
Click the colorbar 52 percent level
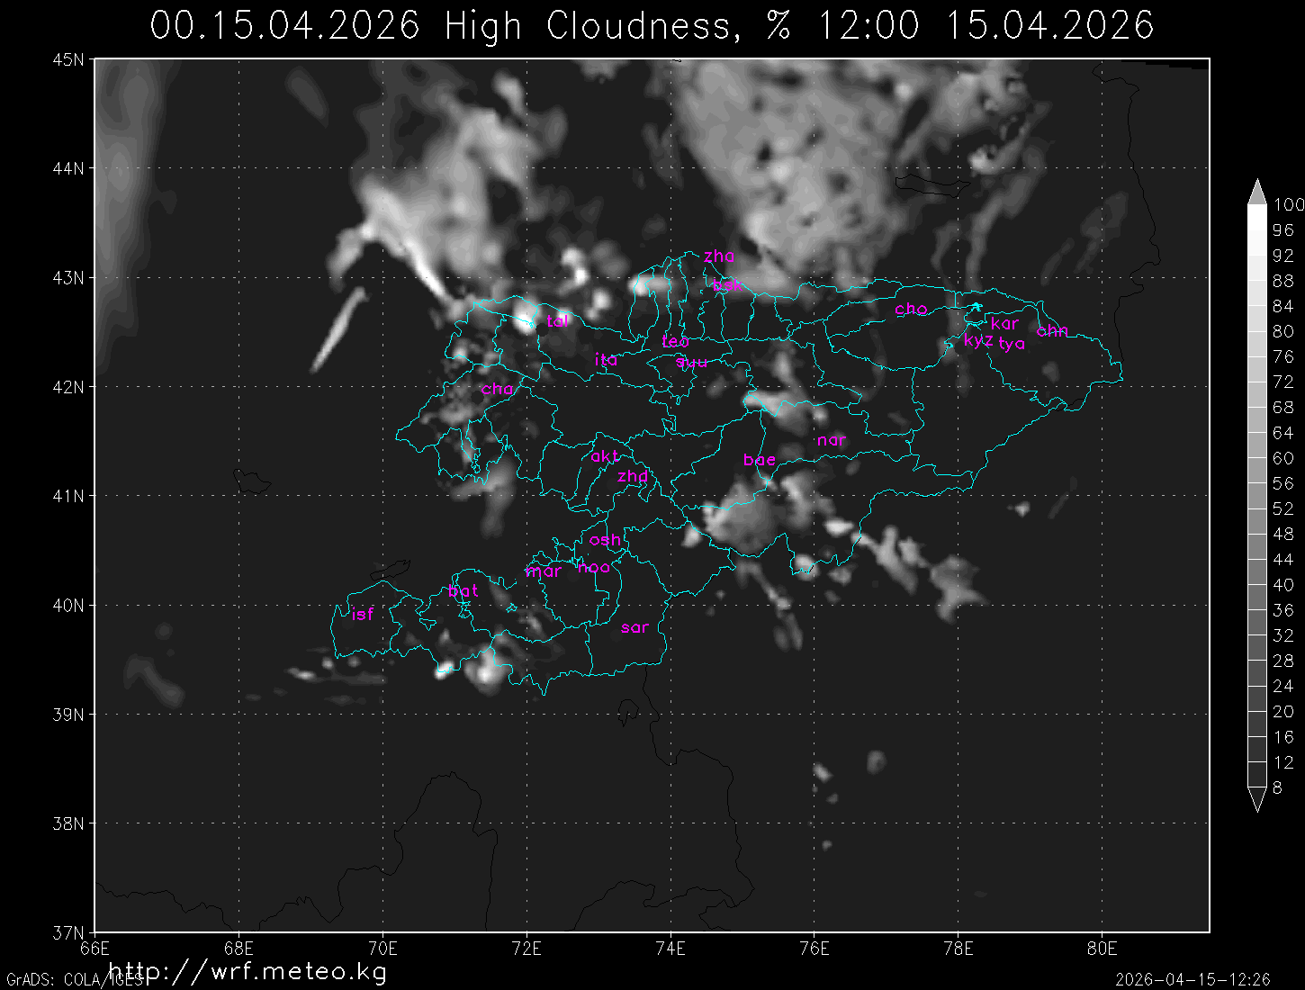point(1257,508)
